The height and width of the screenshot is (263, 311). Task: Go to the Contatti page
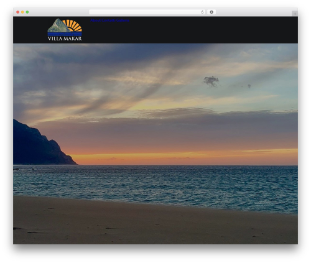click(x=108, y=21)
